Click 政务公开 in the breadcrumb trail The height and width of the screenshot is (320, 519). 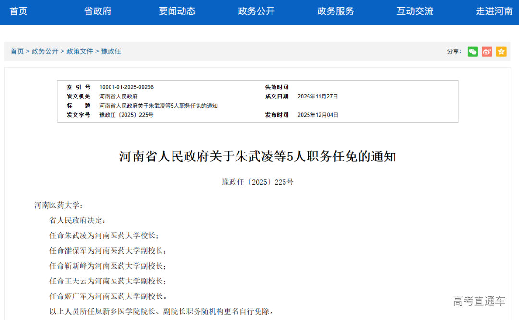[44, 51]
